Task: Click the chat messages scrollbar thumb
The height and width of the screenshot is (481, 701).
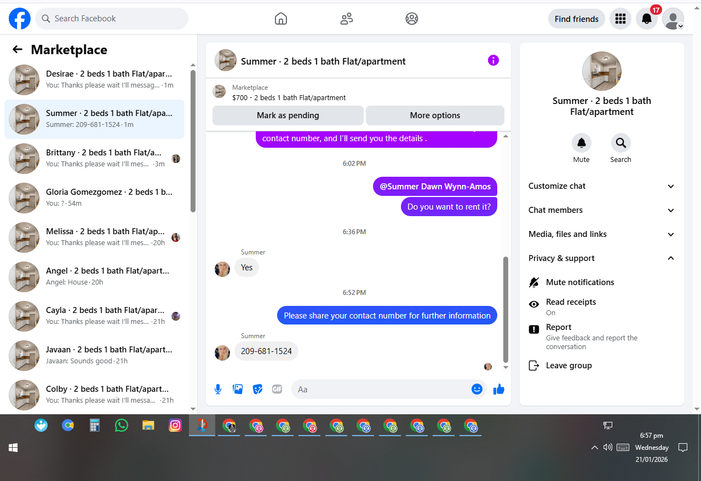Action: tap(505, 309)
